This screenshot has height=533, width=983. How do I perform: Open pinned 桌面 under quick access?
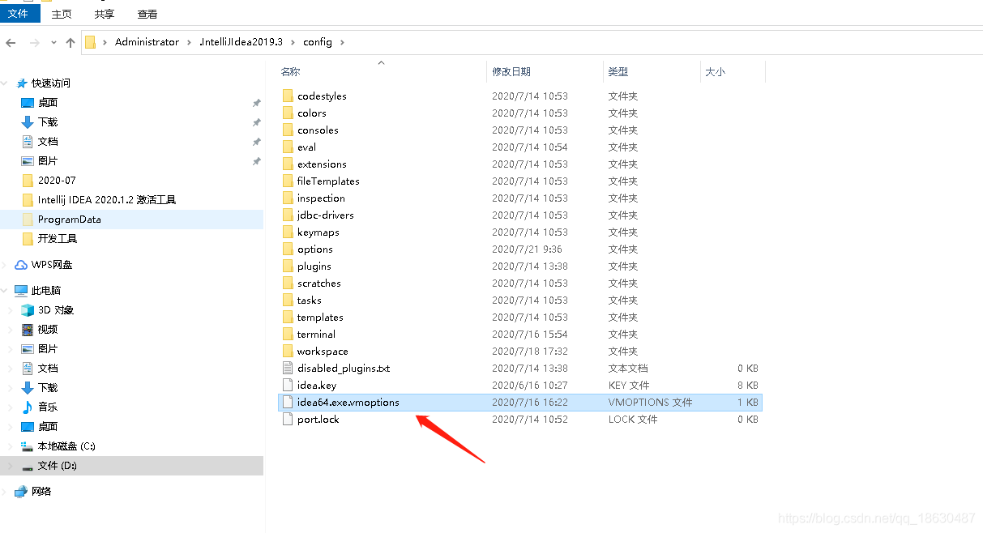[47, 102]
